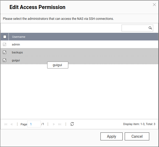Click the guigui tooltip label
The width and height of the screenshot is (159, 147).
click(57, 65)
